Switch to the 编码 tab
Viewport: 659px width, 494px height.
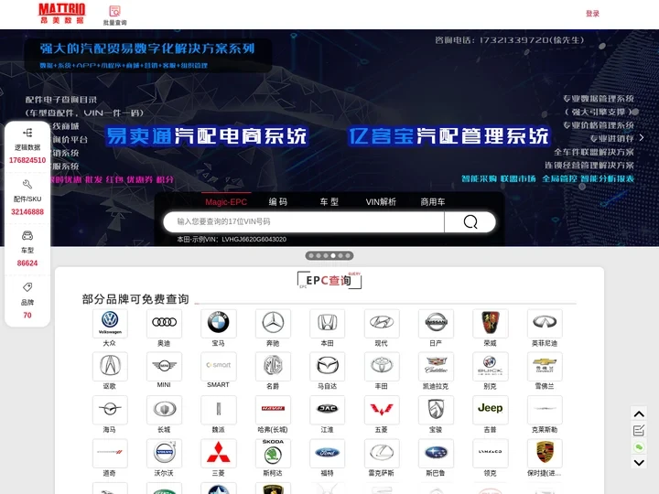tap(278, 202)
